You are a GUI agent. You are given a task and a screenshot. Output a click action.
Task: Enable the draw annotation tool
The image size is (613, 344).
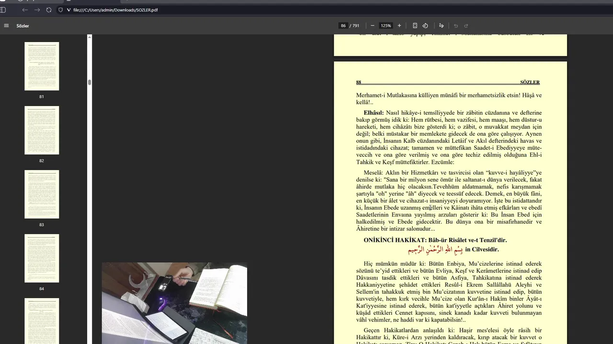point(442,26)
